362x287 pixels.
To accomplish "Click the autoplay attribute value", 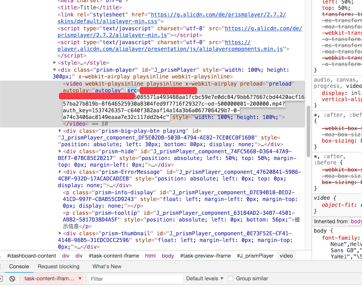I will click(x=108, y=90).
